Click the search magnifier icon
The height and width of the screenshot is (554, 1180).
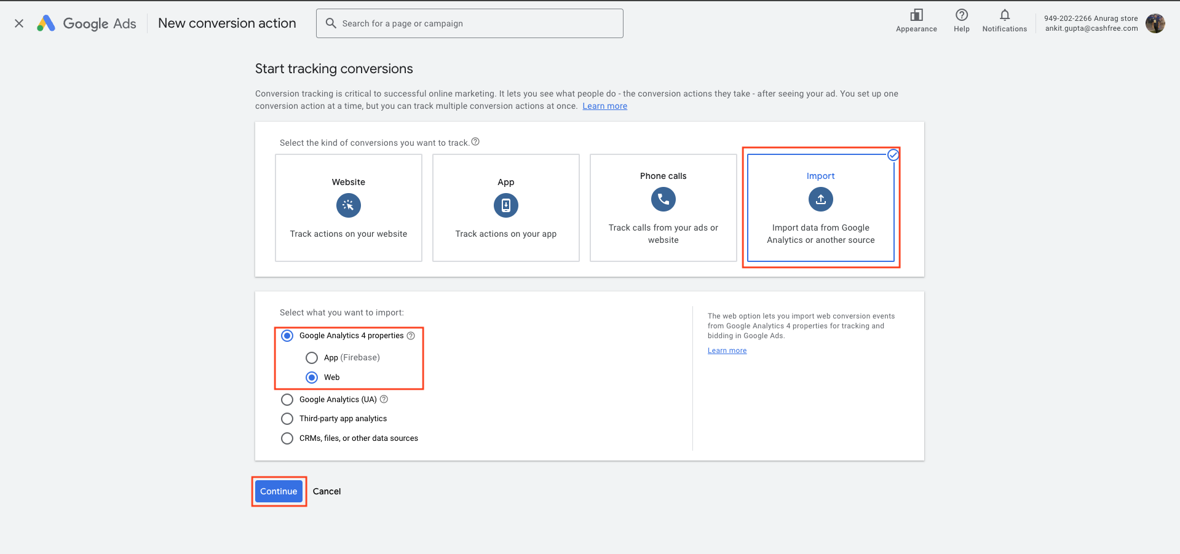click(x=331, y=23)
